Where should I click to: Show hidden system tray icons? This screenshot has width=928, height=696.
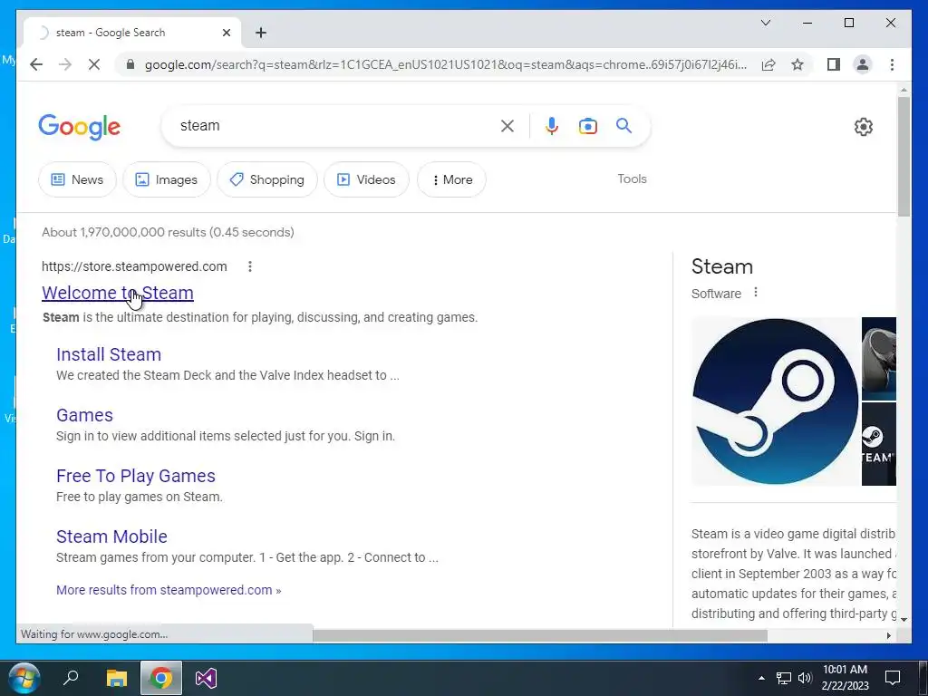pos(761,678)
